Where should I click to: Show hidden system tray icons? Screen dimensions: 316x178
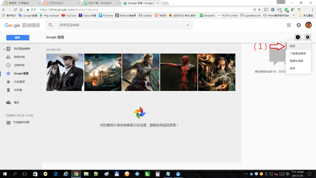point(246,174)
